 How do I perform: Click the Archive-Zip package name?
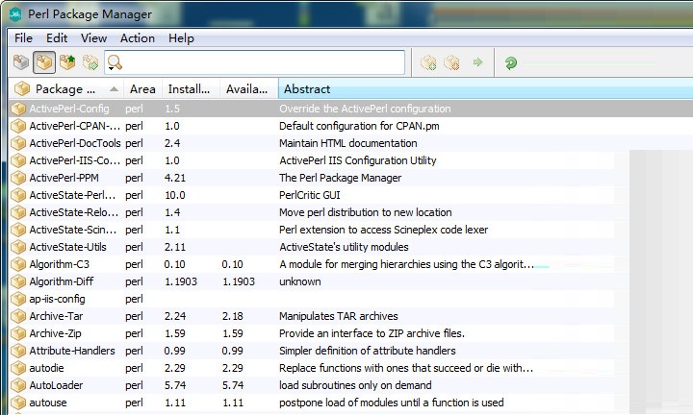(x=55, y=333)
